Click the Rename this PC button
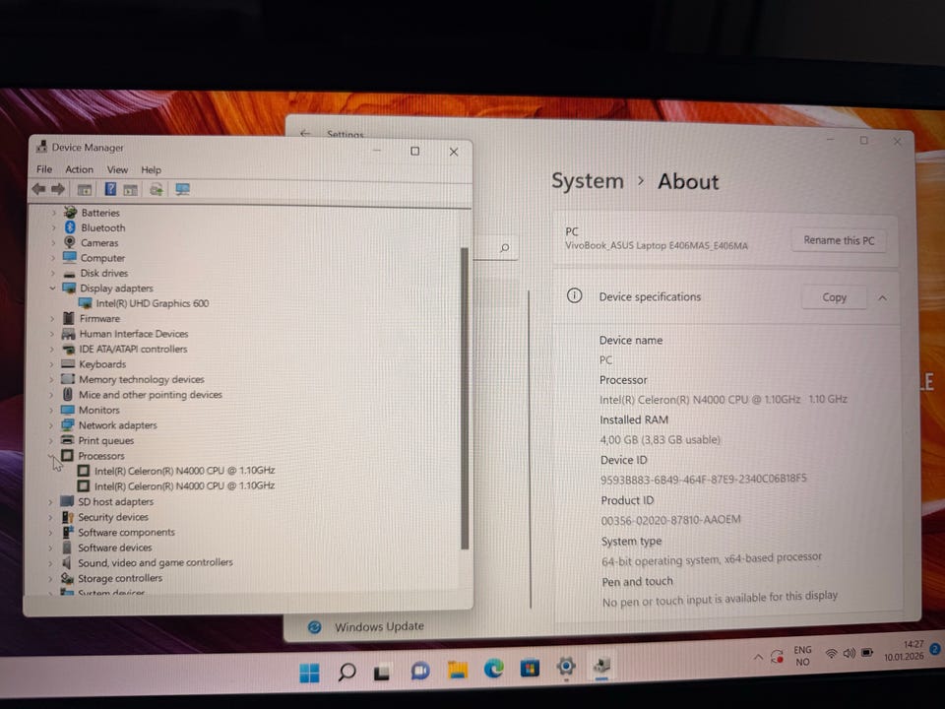 pyautogui.click(x=839, y=240)
